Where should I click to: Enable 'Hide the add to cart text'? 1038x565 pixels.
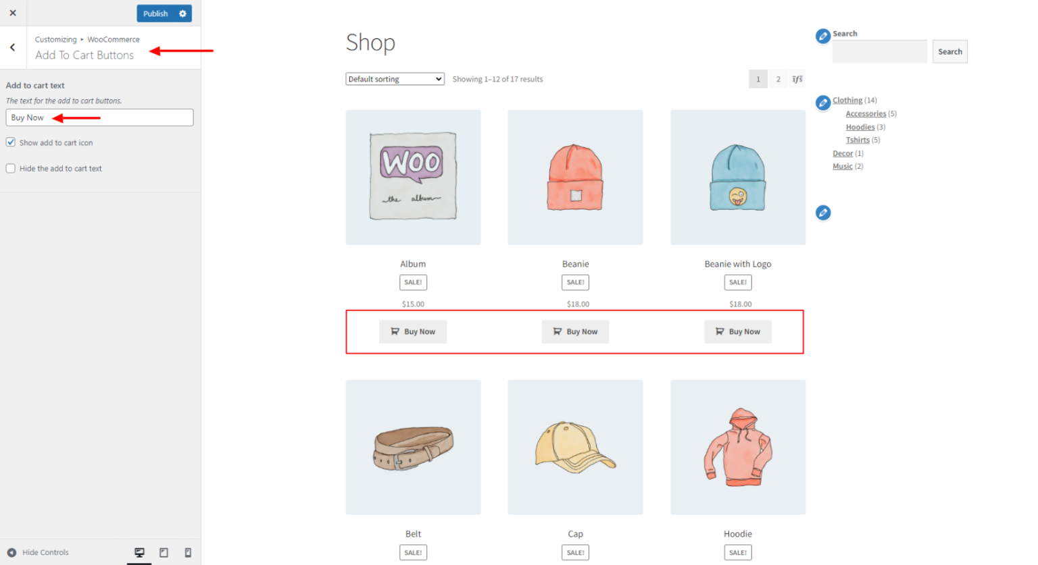[10, 168]
